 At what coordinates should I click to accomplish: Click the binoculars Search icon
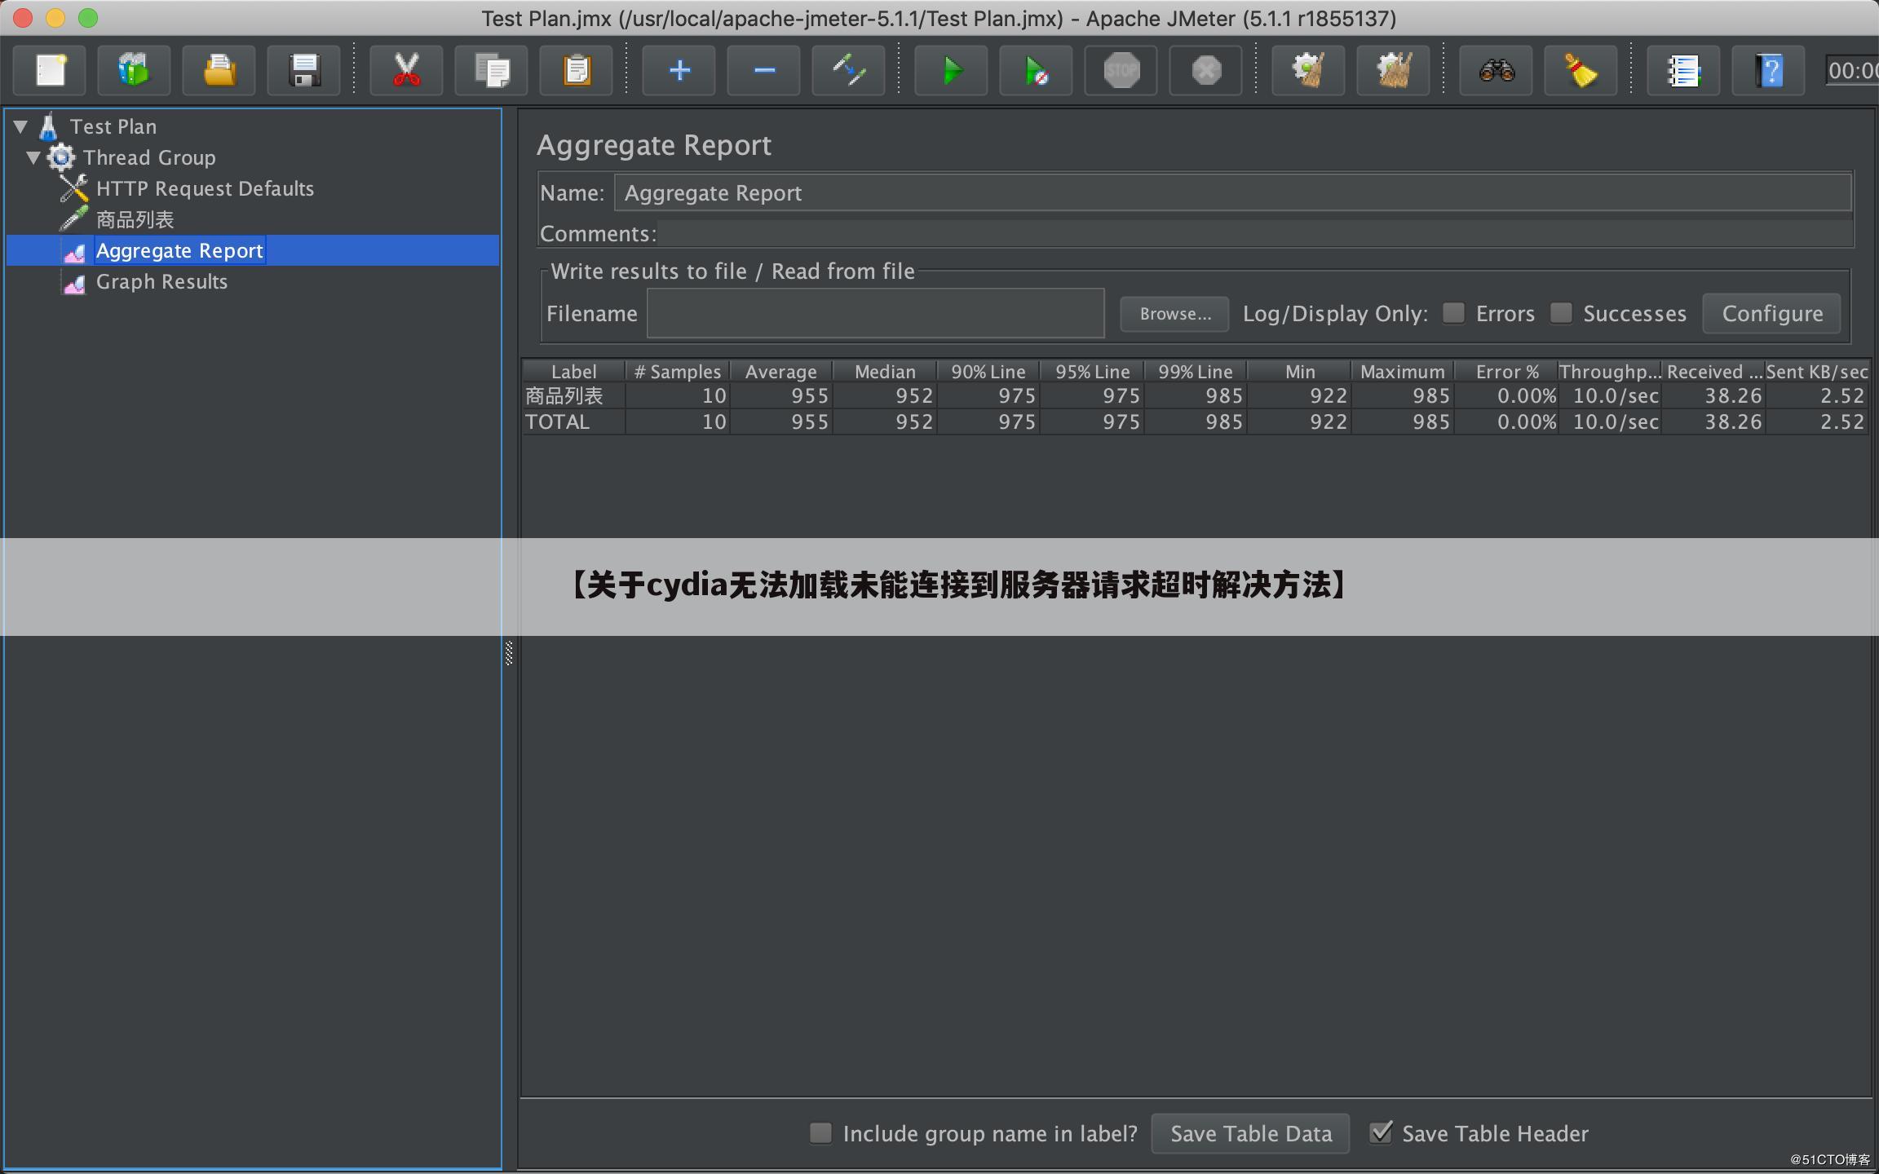click(1497, 71)
